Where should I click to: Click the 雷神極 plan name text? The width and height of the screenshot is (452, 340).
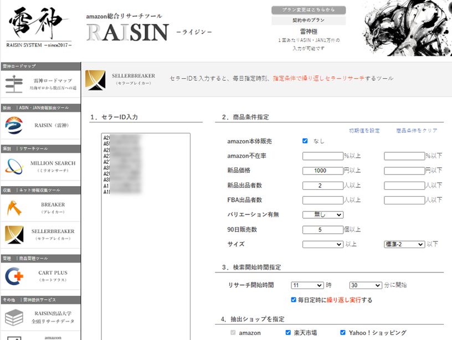click(309, 32)
